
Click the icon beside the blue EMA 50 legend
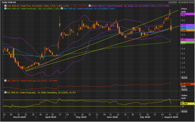[x=61, y=9]
